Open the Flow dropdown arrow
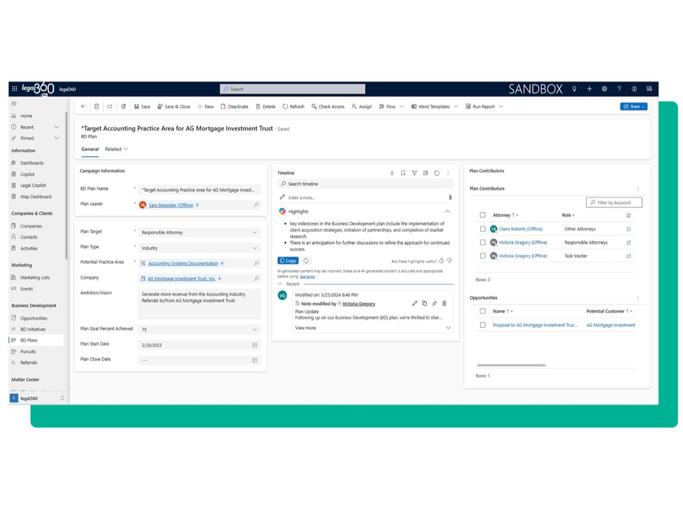This screenshot has height=512, width=683. pos(401,106)
